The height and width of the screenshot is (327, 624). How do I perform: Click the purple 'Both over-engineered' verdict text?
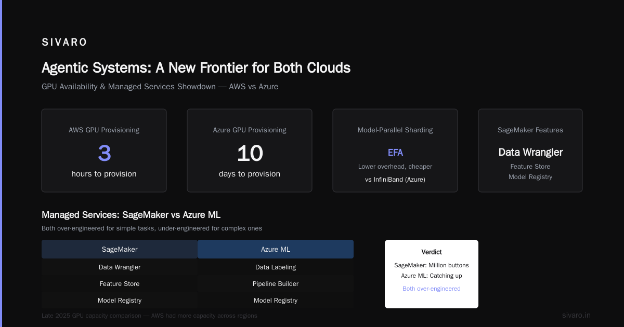click(x=432, y=289)
